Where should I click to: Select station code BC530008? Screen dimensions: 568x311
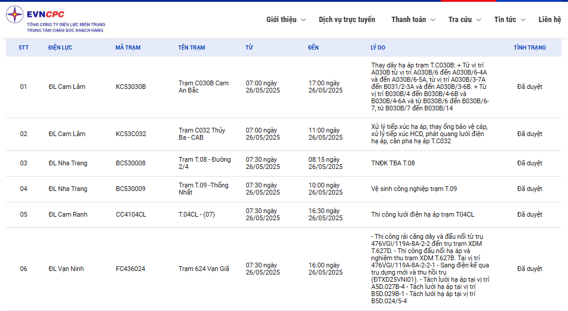point(131,163)
